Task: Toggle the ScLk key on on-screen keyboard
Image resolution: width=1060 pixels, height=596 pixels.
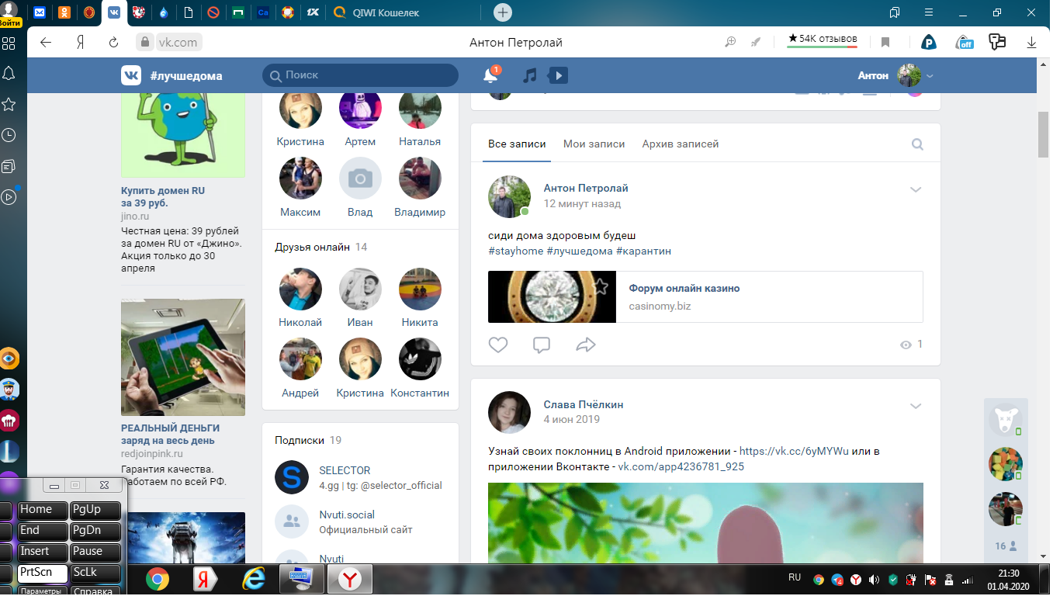Action: (x=95, y=573)
